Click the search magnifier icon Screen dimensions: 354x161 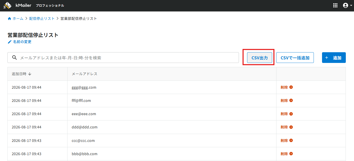(x=15, y=58)
